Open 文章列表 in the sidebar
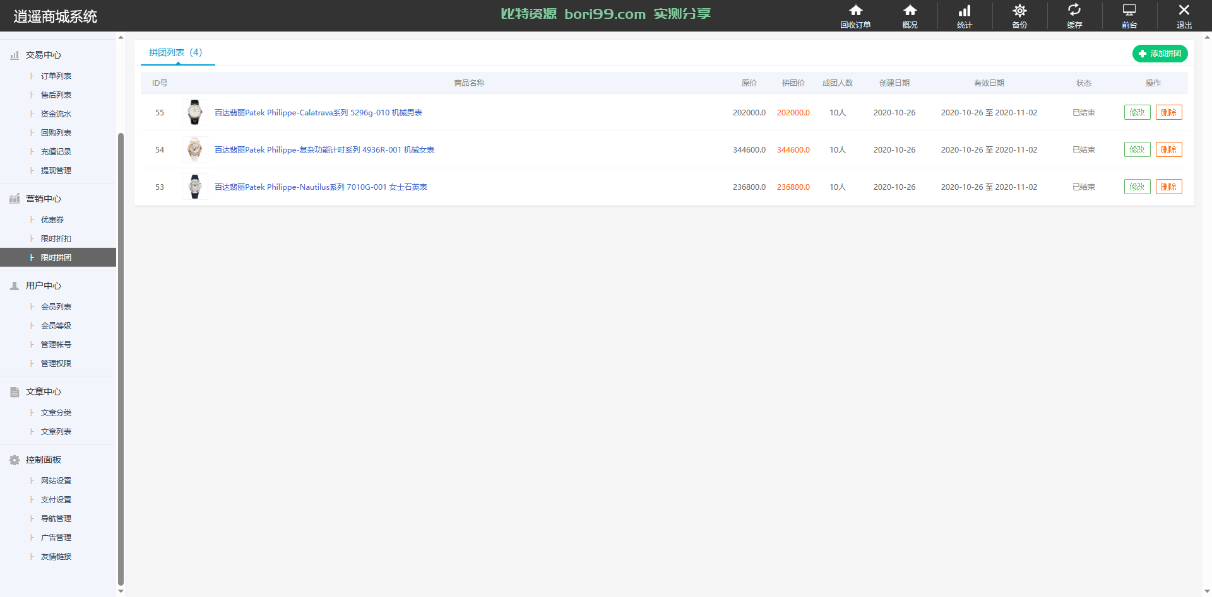The height and width of the screenshot is (597, 1212). (56, 432)
